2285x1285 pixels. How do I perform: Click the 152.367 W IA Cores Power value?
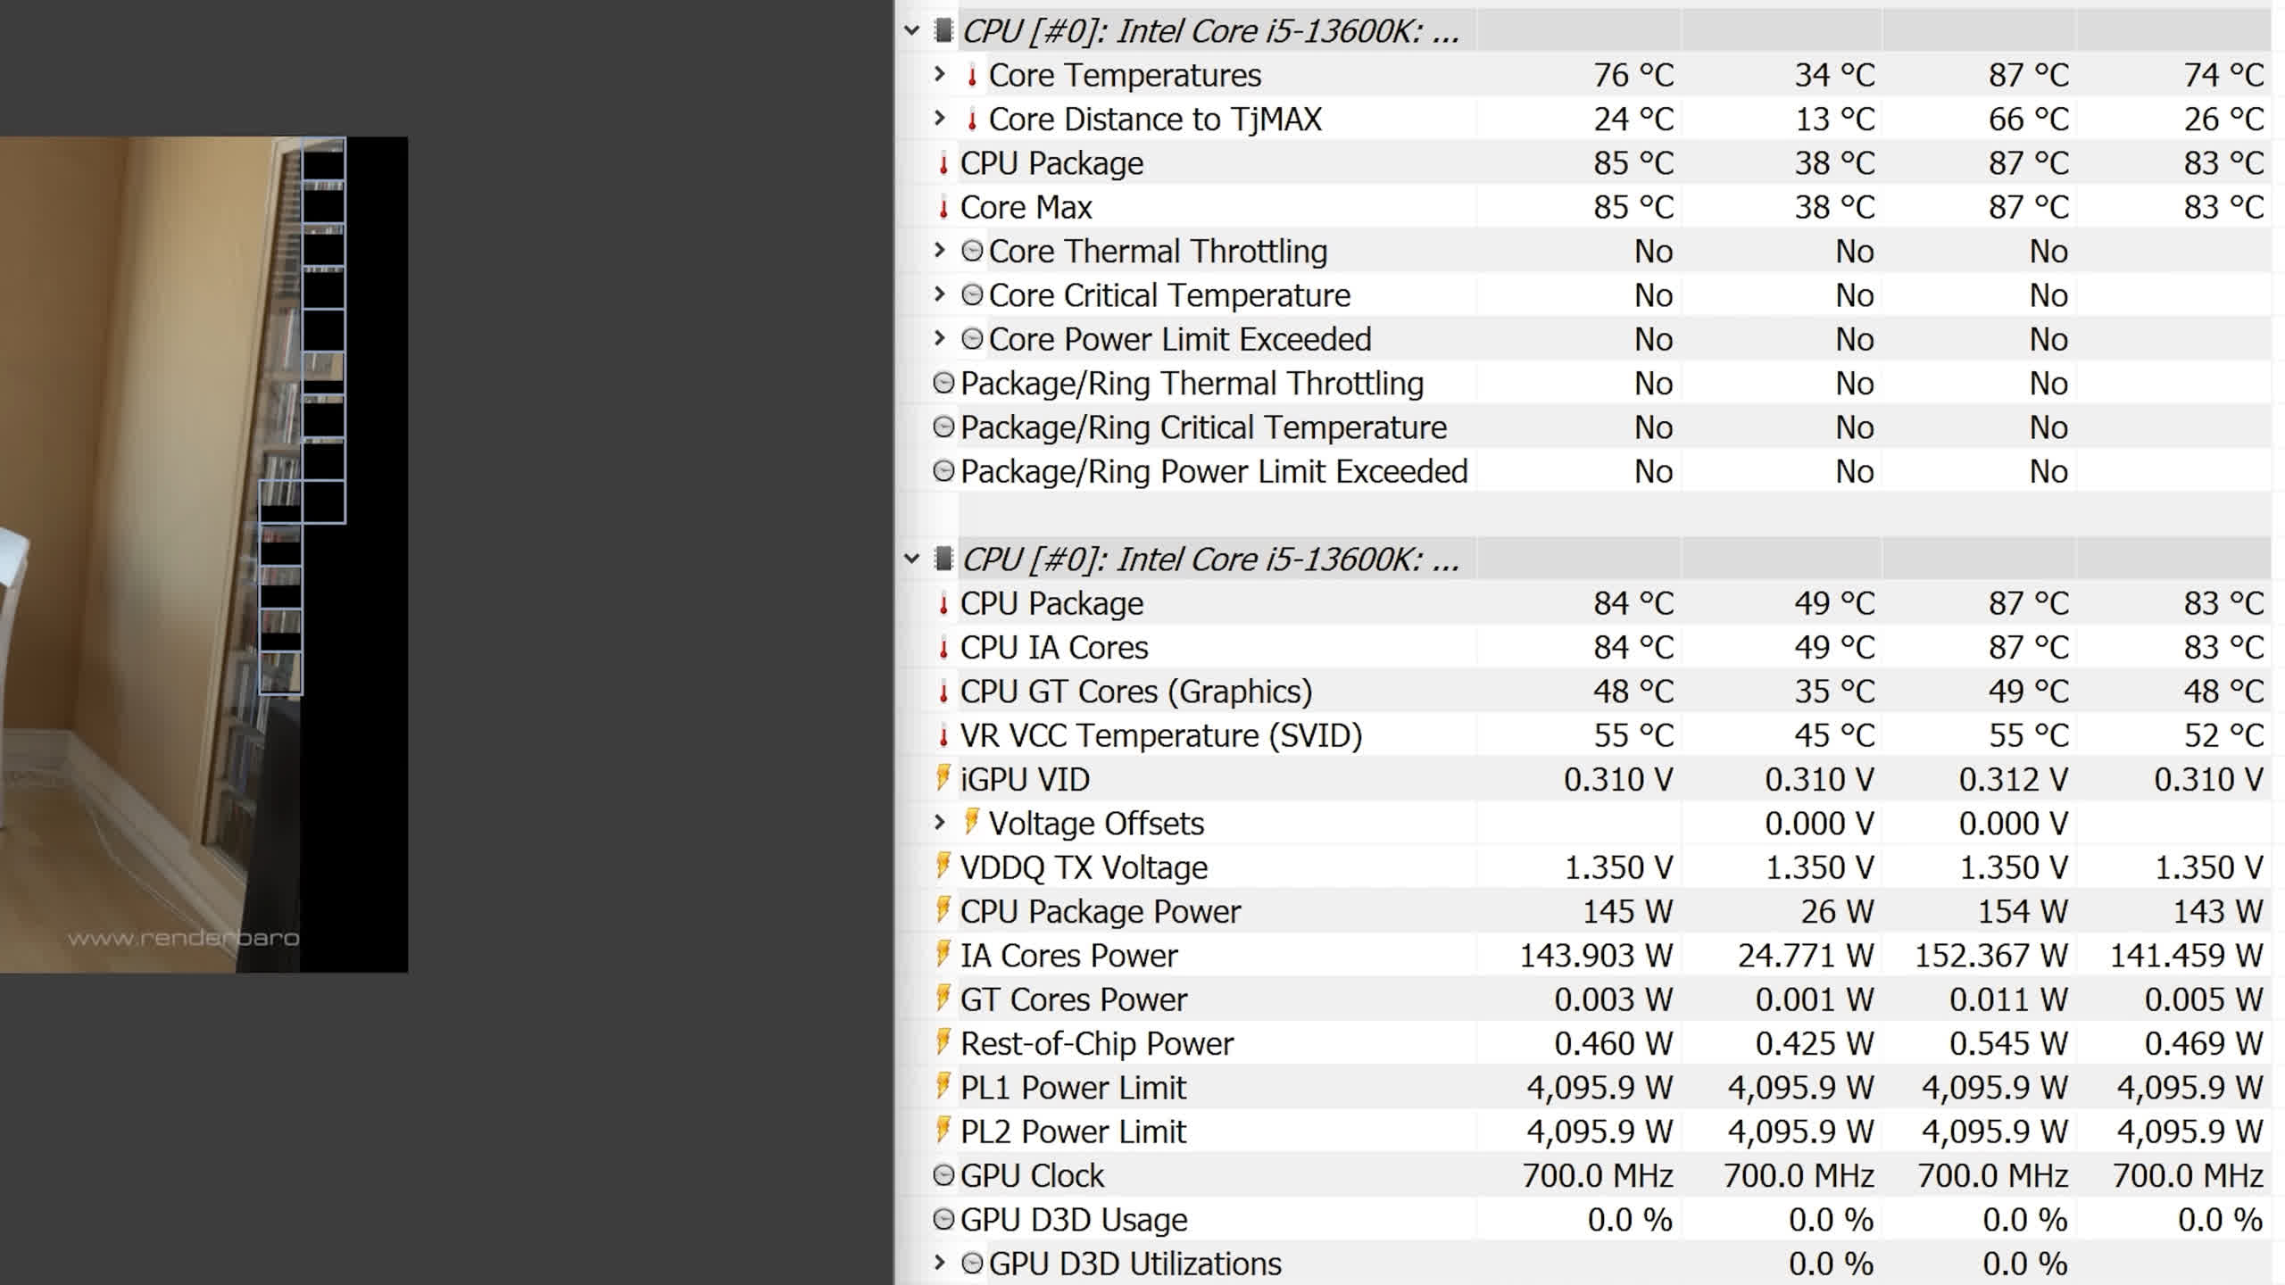[1990, 956]
